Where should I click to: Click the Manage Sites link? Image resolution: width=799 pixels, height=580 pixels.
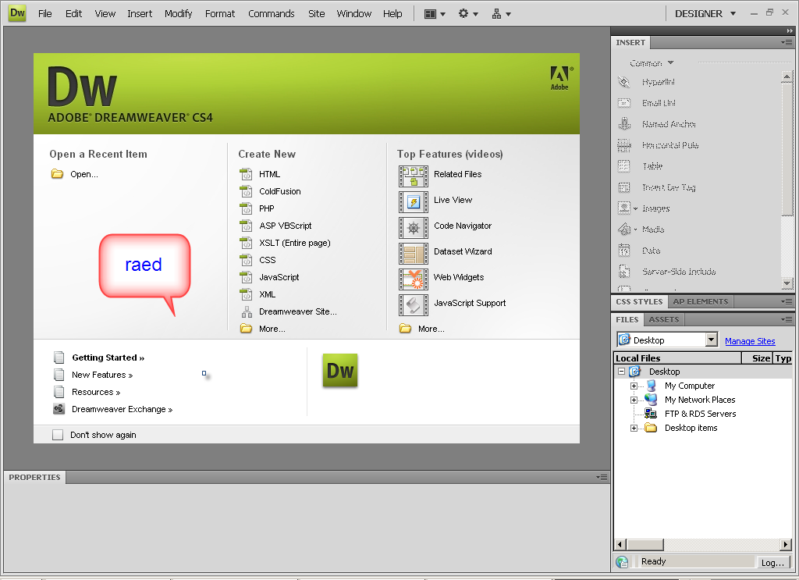[749, 341]
